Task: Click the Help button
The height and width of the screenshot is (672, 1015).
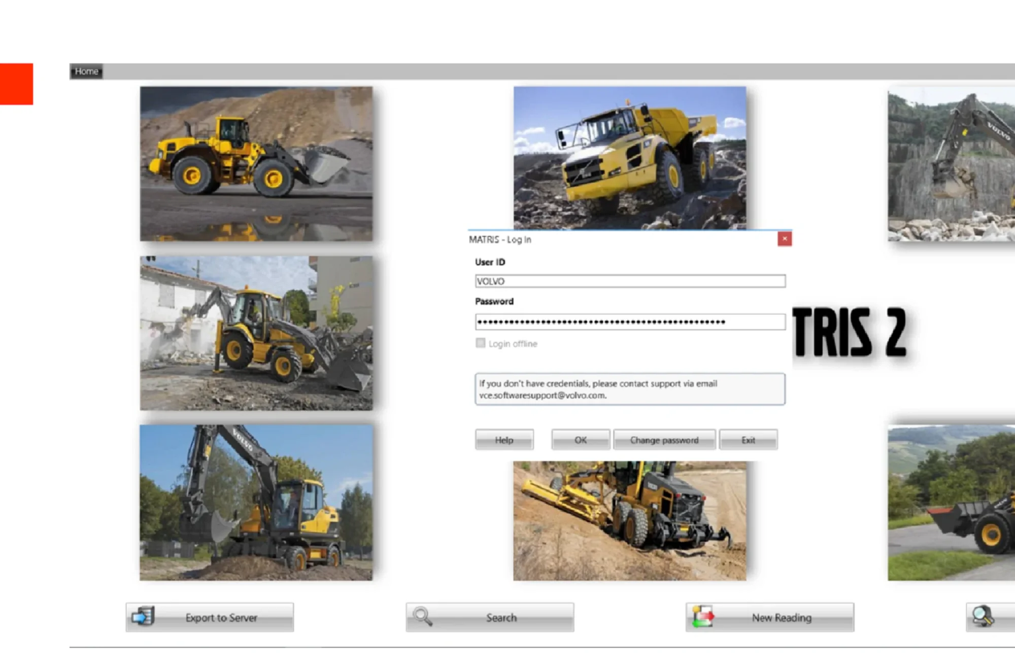Action: click(x=504, y=440)
